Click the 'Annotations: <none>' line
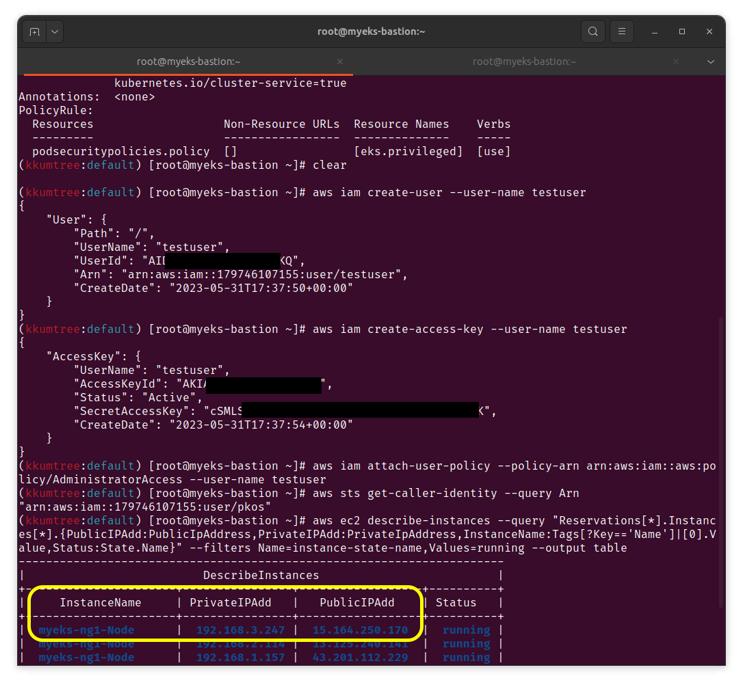 [x=87, y=97]
